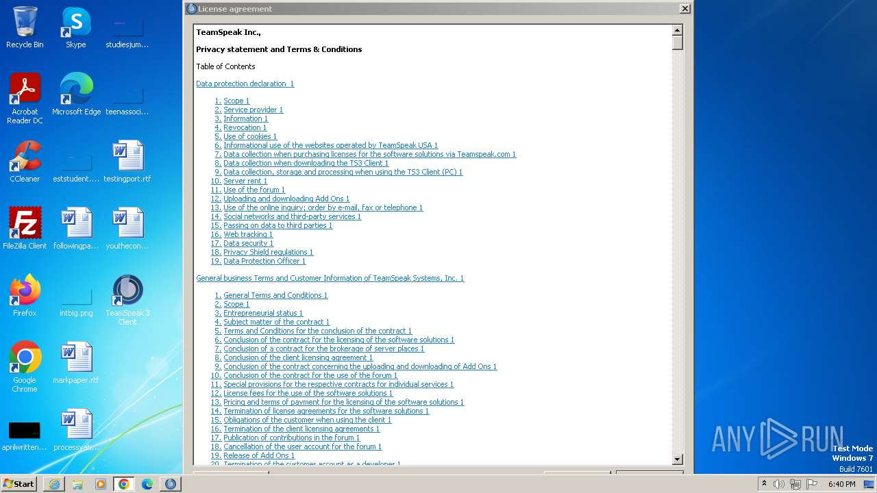
Task: Open Publication of contributions in the forum link
Action: pyautogui.click(x=291, y=438)
